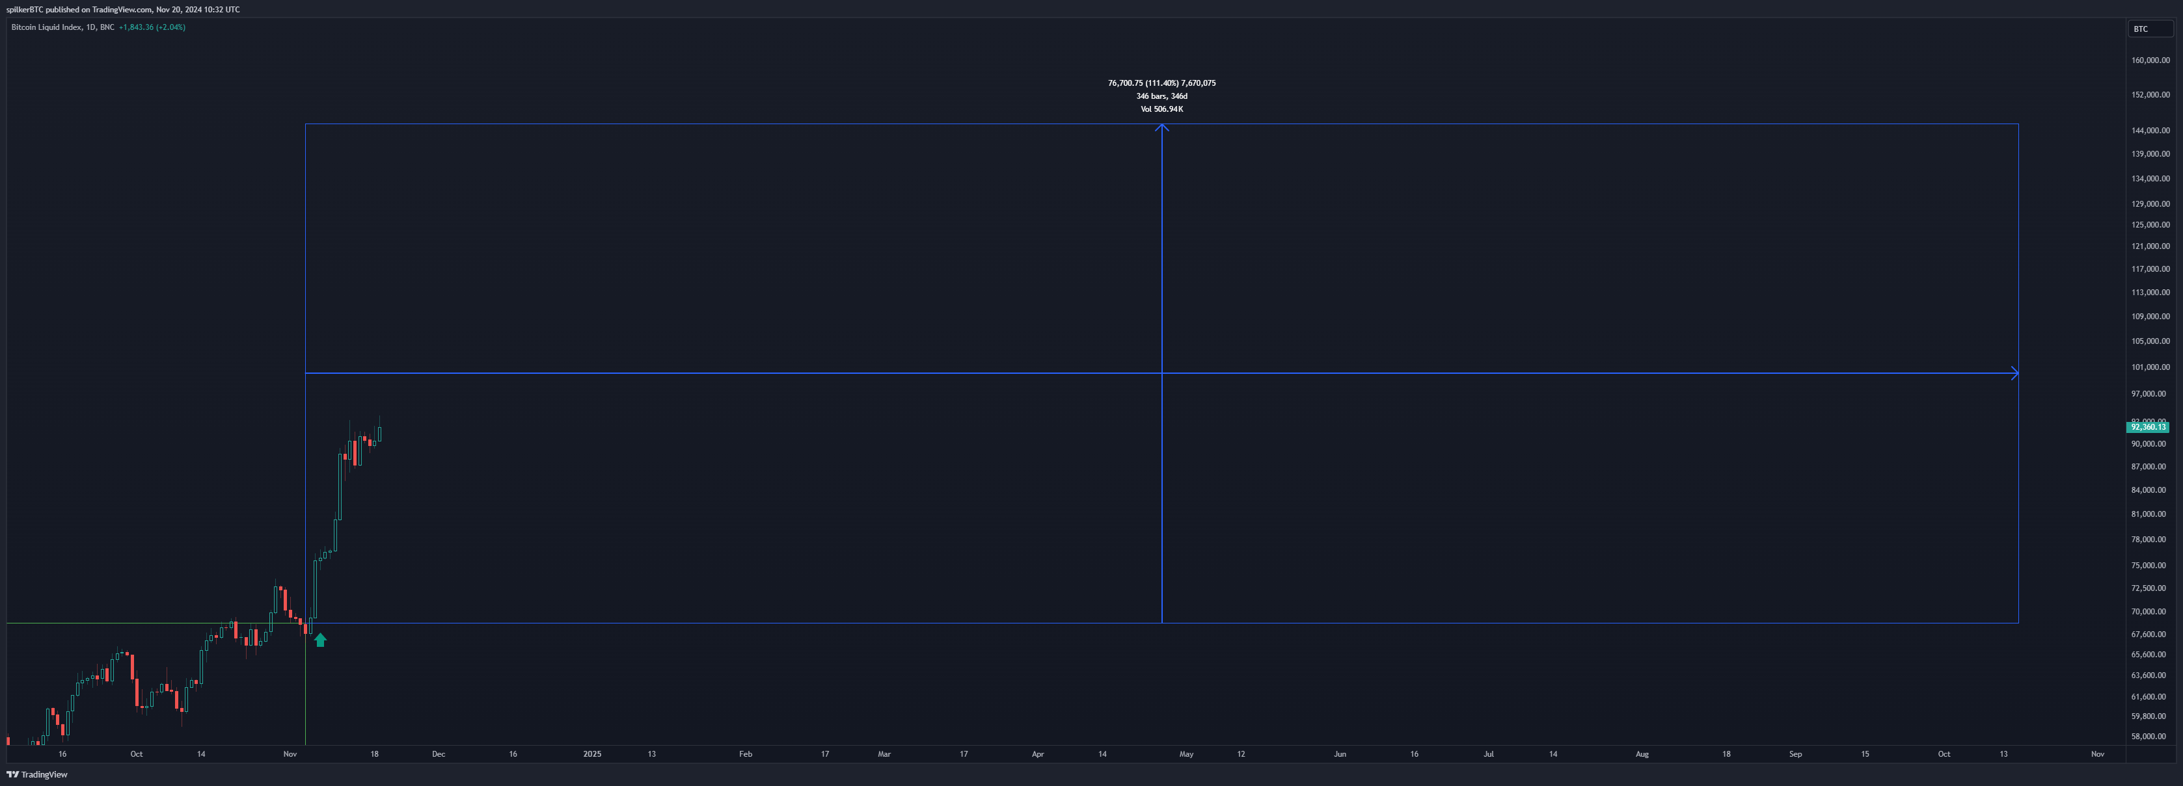Click the Dec label on the time axis

(438, 753)
